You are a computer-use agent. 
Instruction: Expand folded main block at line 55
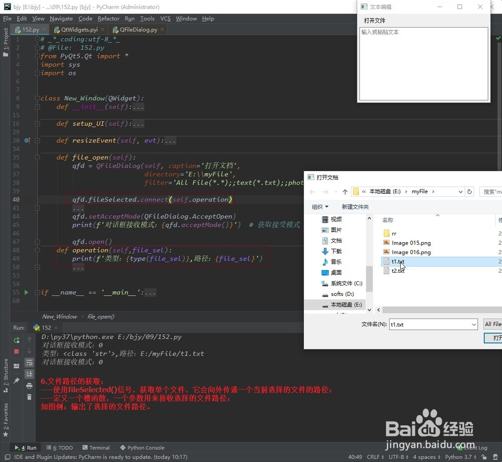[38, 292]
